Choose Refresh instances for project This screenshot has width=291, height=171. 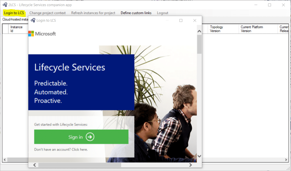coord(93,13)
